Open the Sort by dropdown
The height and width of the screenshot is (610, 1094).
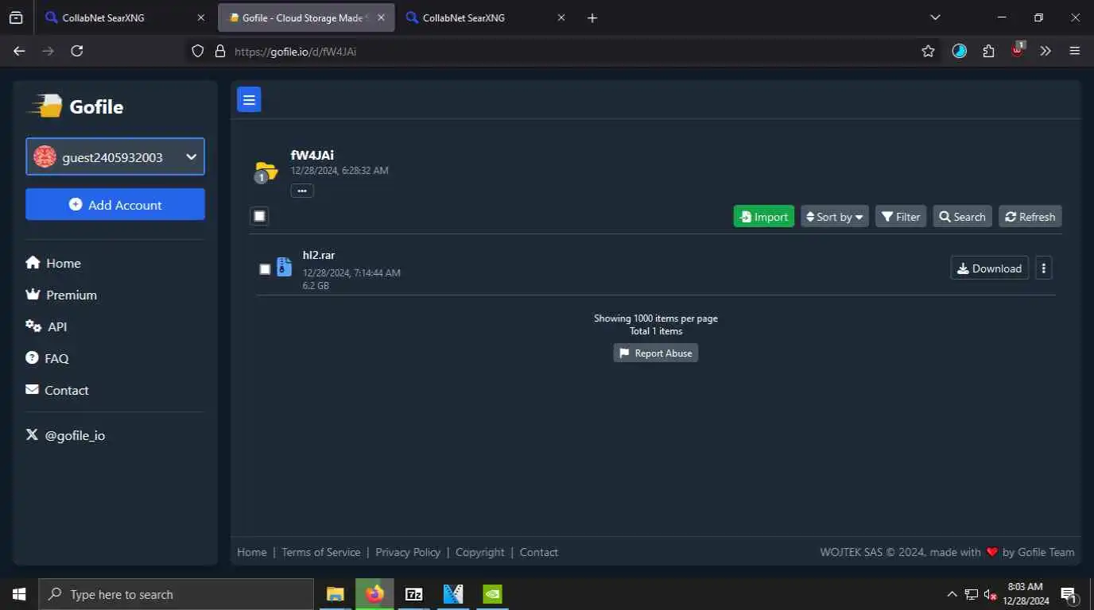834,216
